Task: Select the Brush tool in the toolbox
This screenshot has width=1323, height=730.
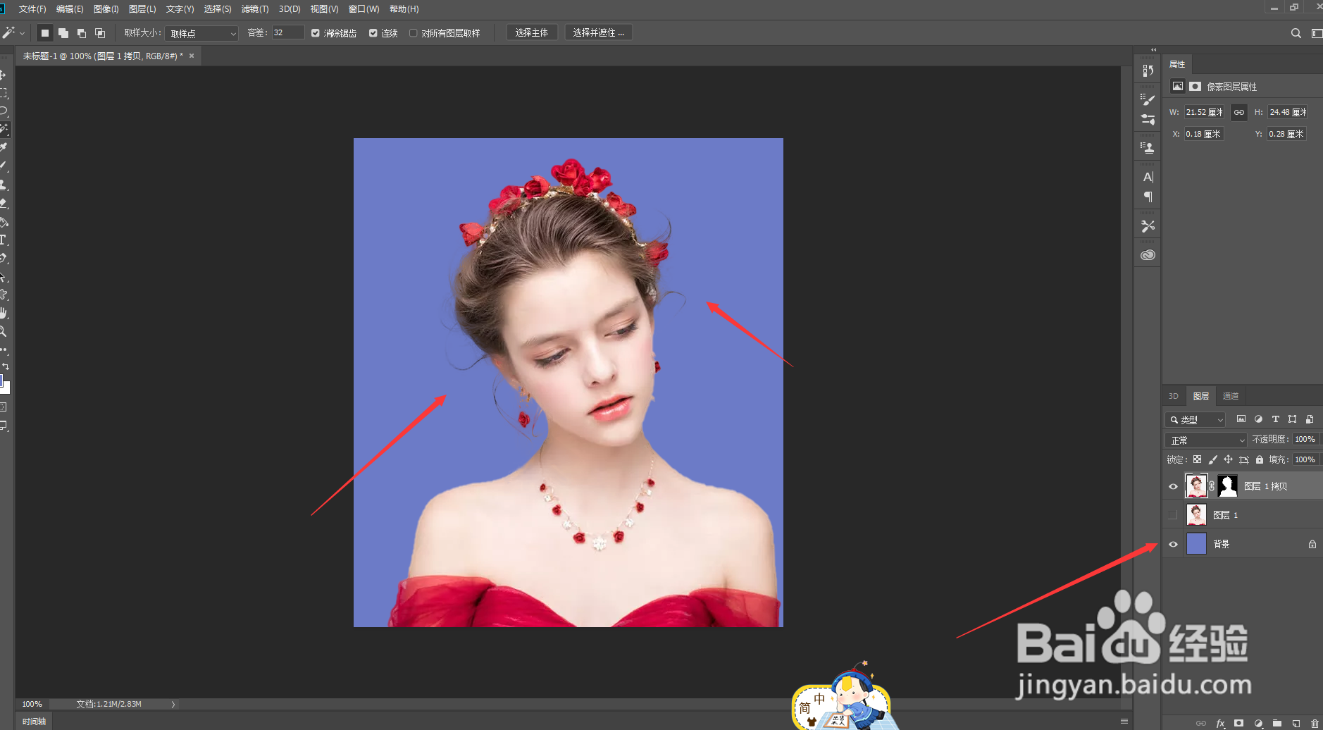Action: (4, 166)
